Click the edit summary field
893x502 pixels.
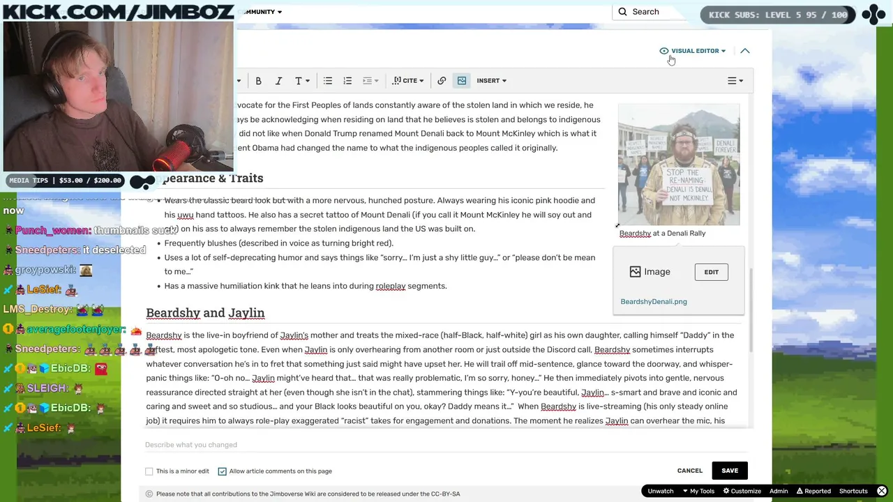(x=446, y=445)
